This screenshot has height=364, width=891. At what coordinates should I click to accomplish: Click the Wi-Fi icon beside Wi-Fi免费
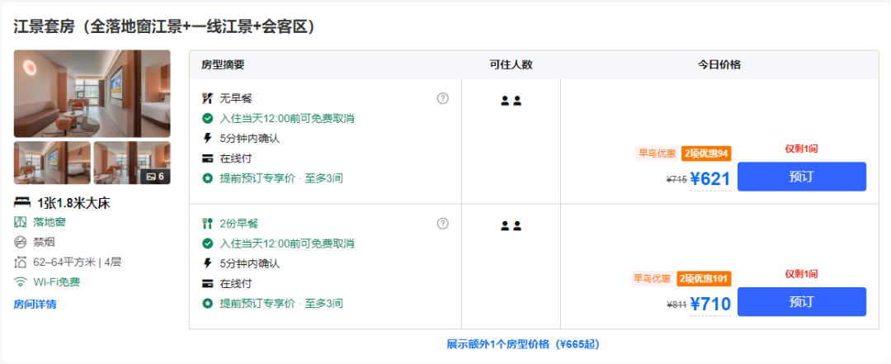point(21,281)
